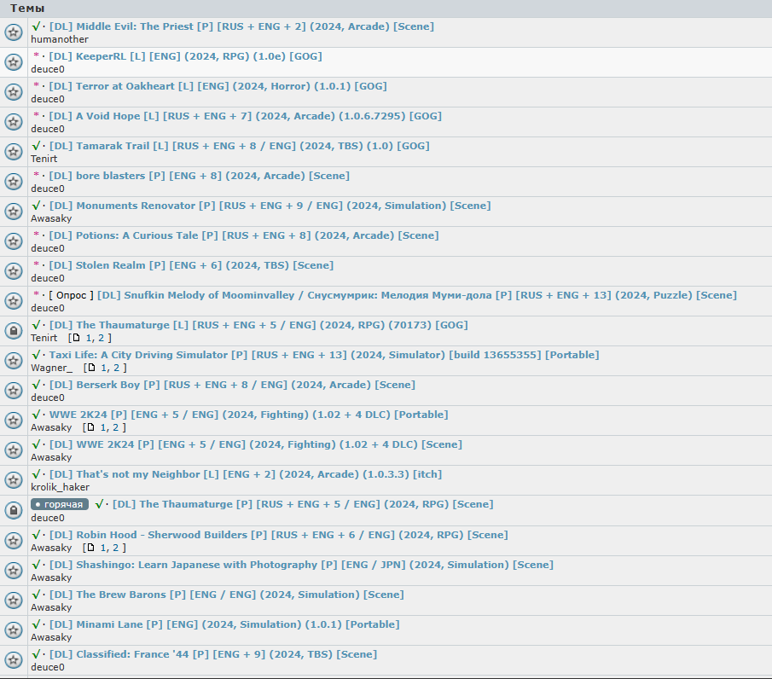Visit the Tamarak Trail topic
Image resolution: width=772 pixels, height=679 pixels.
[x=240, y=146]
